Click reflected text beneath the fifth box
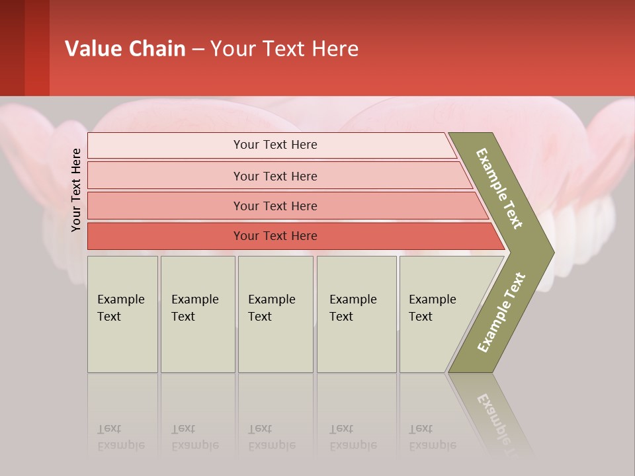This screenshot has width=635, height=476. (433, 438)
